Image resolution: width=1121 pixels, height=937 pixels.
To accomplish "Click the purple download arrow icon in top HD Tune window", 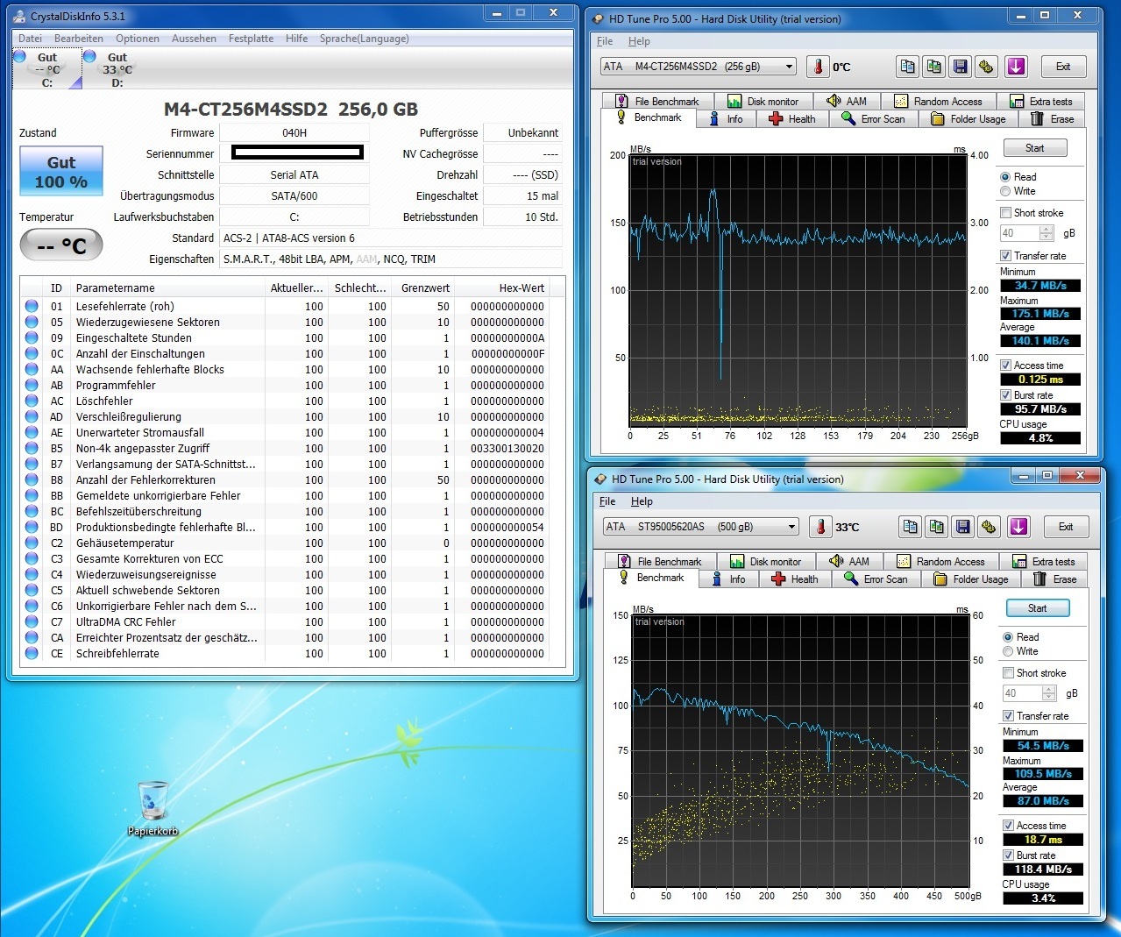I will click(1016, 67).
